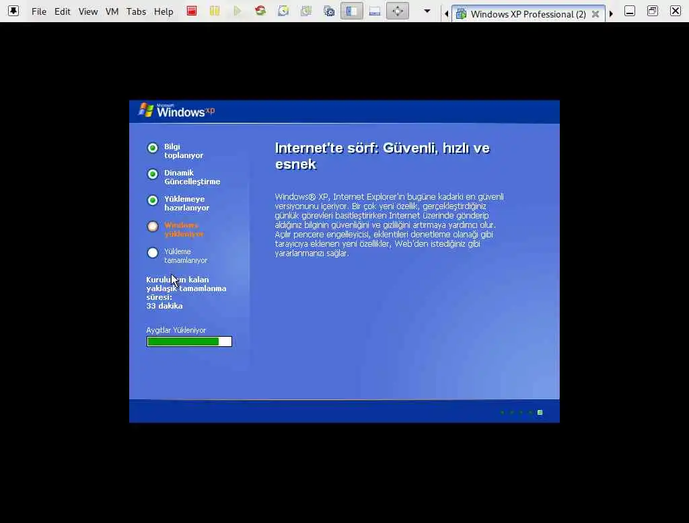This screenshot has width=689, height=523.
Task: Restore the VMware window
Action: [653, 11]
